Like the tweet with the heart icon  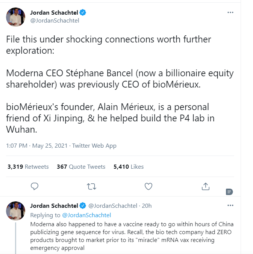click(148, 186)
